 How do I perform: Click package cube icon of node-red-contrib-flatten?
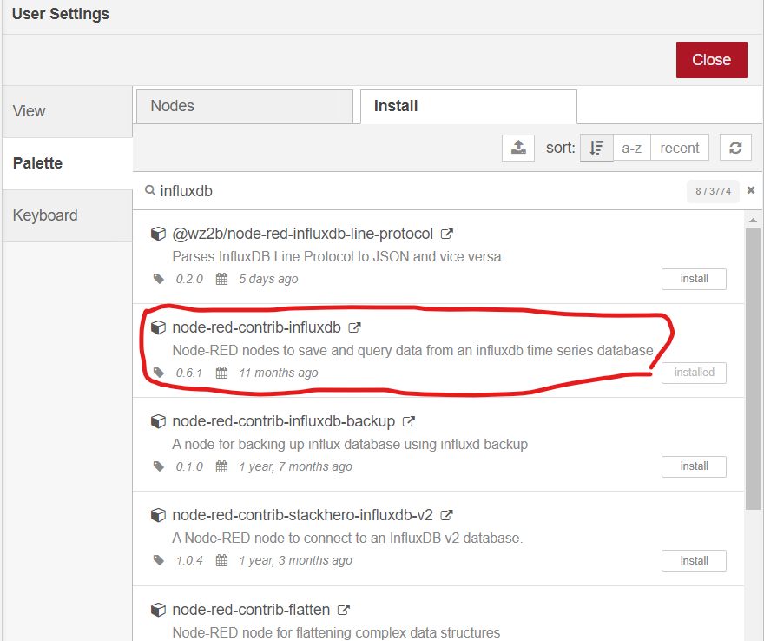click(158, 610)
